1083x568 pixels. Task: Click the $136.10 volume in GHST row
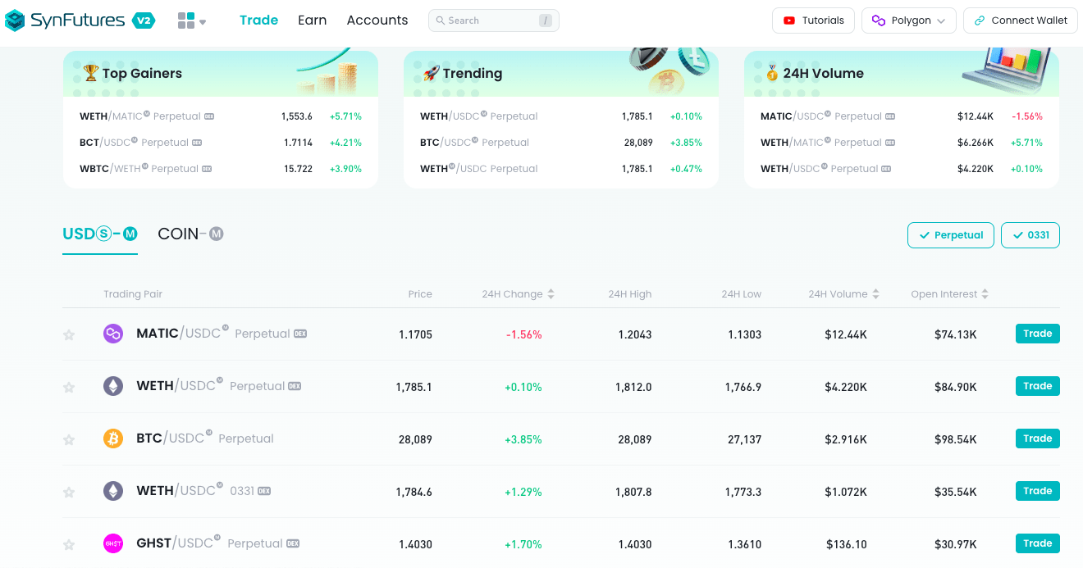pos(846,544)
